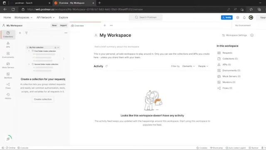
Task: Open Runner from status bar
Action: (x=254, y=148)
